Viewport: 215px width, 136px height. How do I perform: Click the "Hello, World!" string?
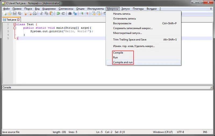76,31
